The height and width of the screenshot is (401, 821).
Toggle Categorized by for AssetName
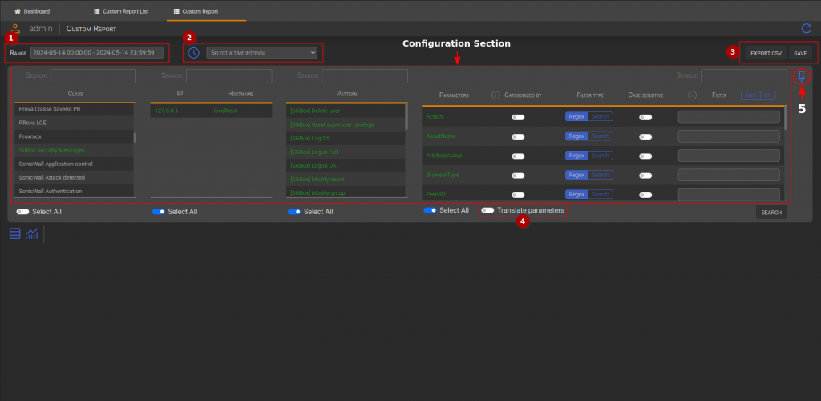pyautogui.click(x=519, y=136)
